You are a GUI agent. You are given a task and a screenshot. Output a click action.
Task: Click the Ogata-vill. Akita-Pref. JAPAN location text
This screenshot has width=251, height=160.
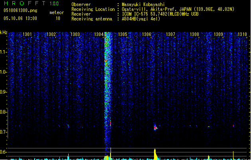(x=178, y=9)
